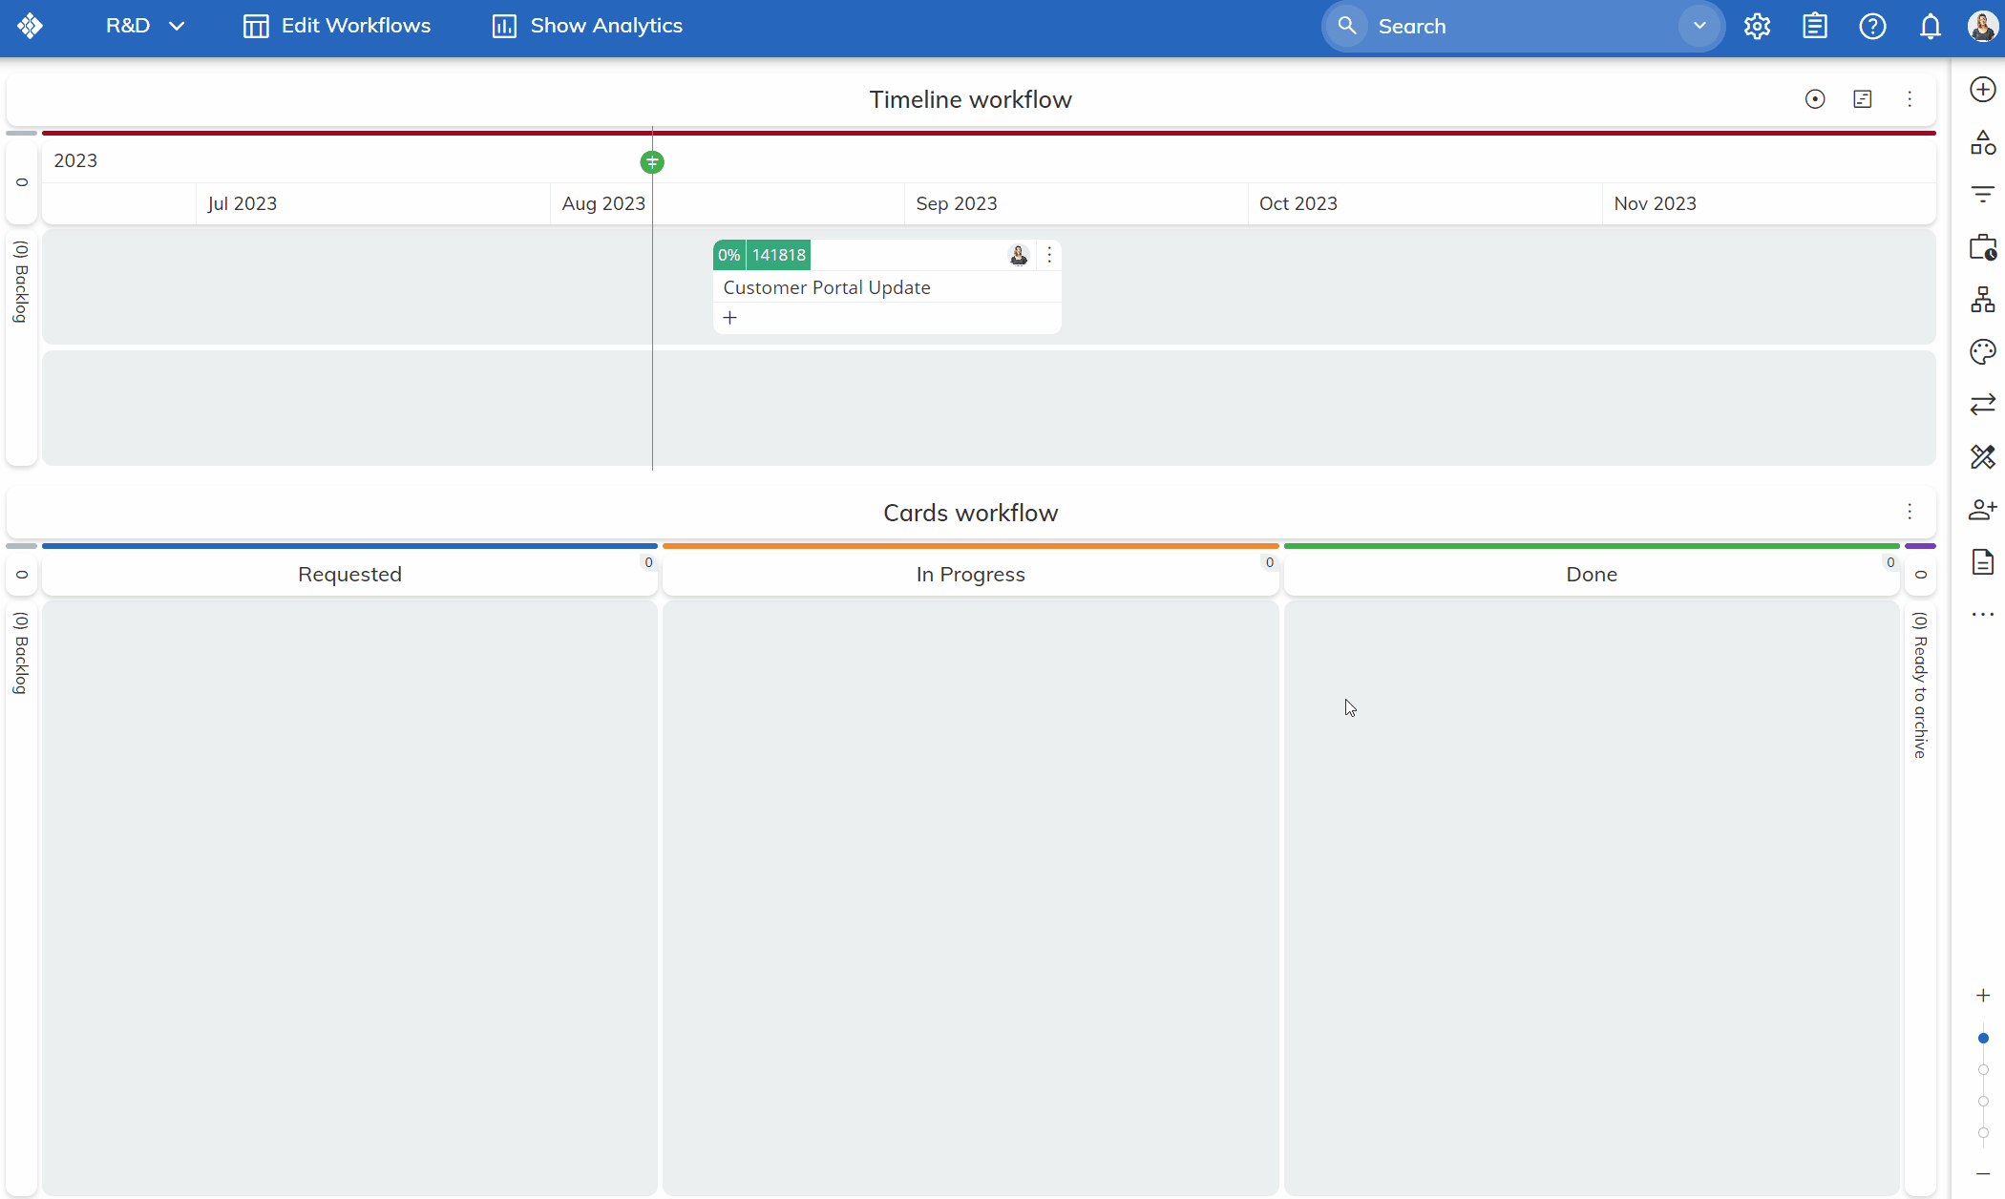Image resolution: width=2005 pixels, height=1199 pixels.
Task: Click the add user icon in sidebar
Action: (1983, 510)
